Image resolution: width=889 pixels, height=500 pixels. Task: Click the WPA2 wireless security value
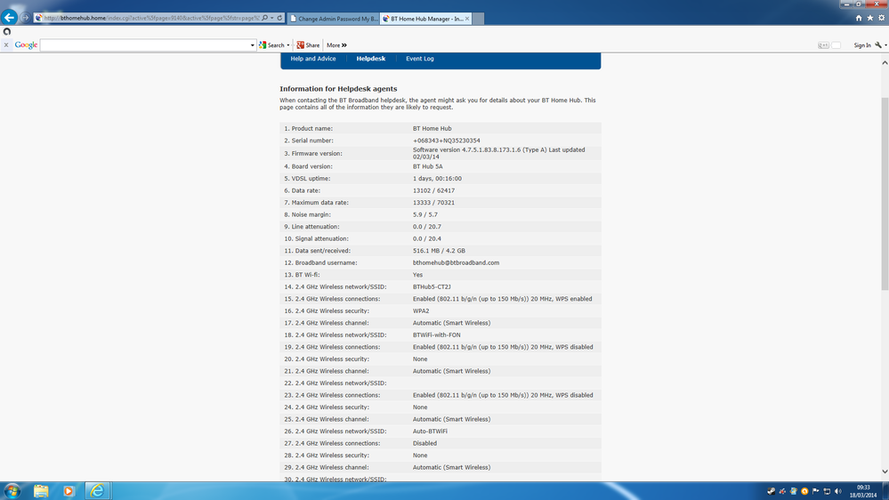coord(421,311)
